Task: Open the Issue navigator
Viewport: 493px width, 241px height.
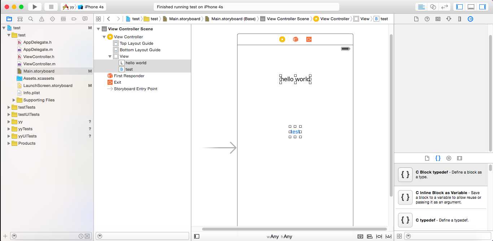Action: 42,19
